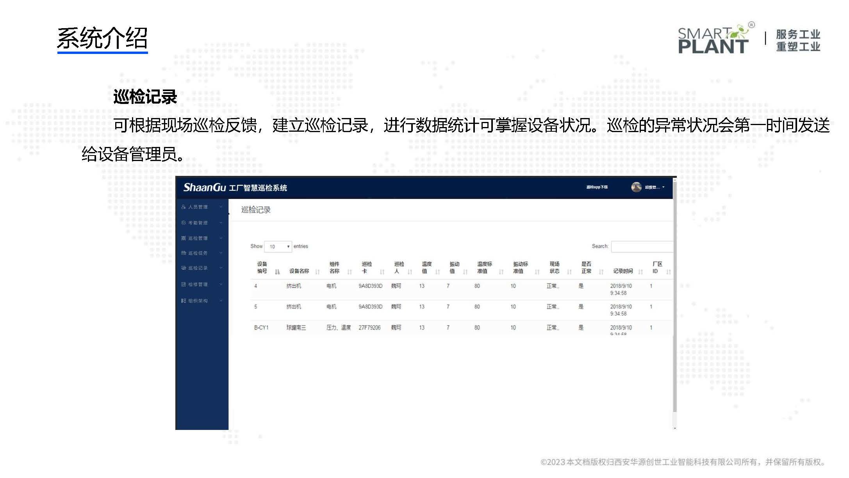
Task: Expand 巡检记录 menu chevron
Action: (221, 268)
